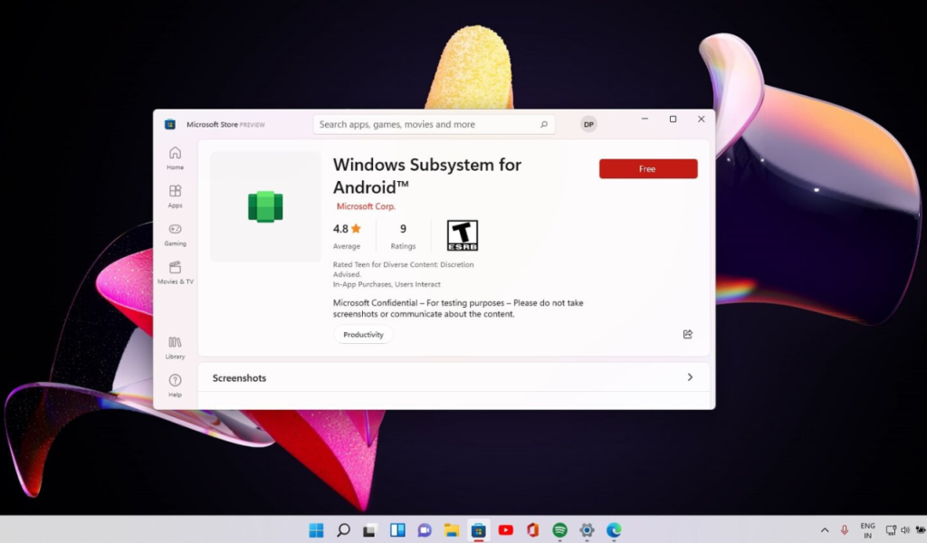Open Movies & TV section

tap(175, 272)
